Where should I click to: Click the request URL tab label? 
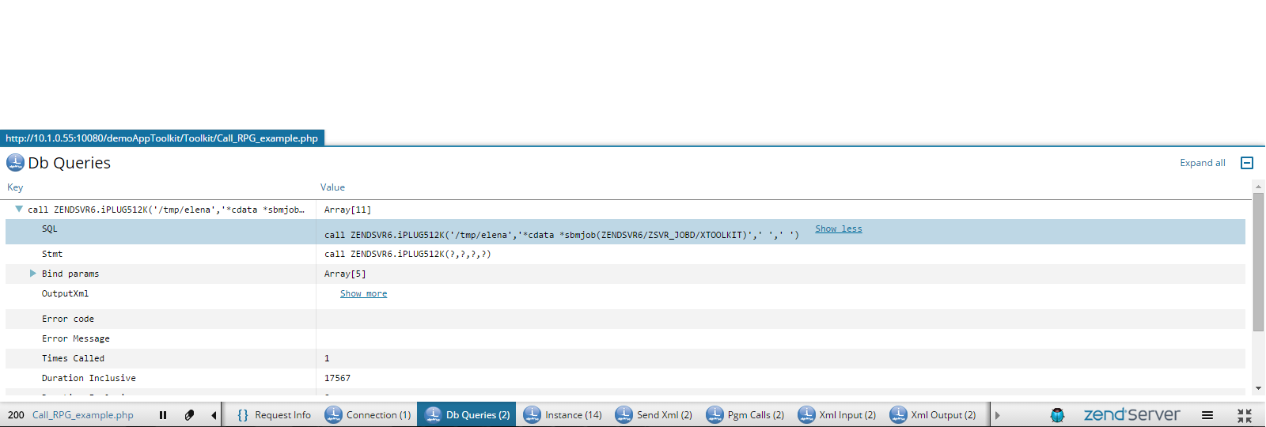pyautogui.click(x=161, y=138)
